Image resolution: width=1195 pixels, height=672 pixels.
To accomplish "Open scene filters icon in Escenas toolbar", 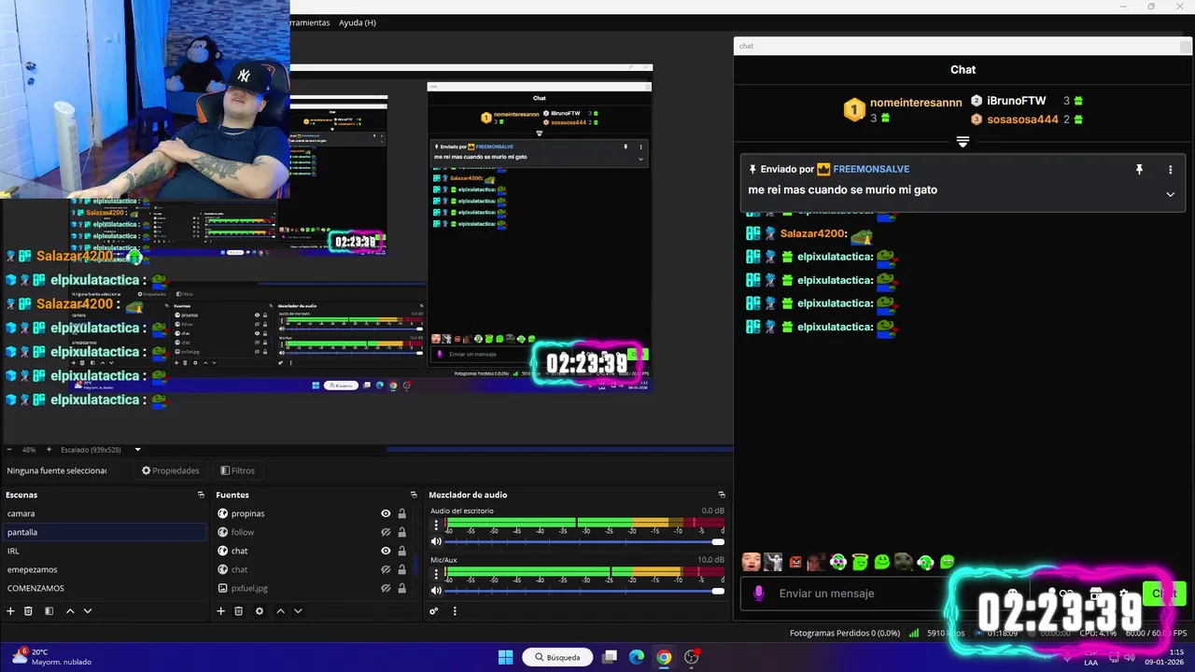I will 49,611.
